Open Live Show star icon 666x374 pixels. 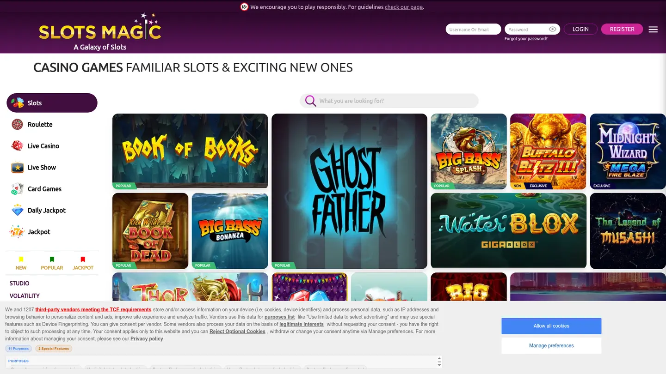17,167
